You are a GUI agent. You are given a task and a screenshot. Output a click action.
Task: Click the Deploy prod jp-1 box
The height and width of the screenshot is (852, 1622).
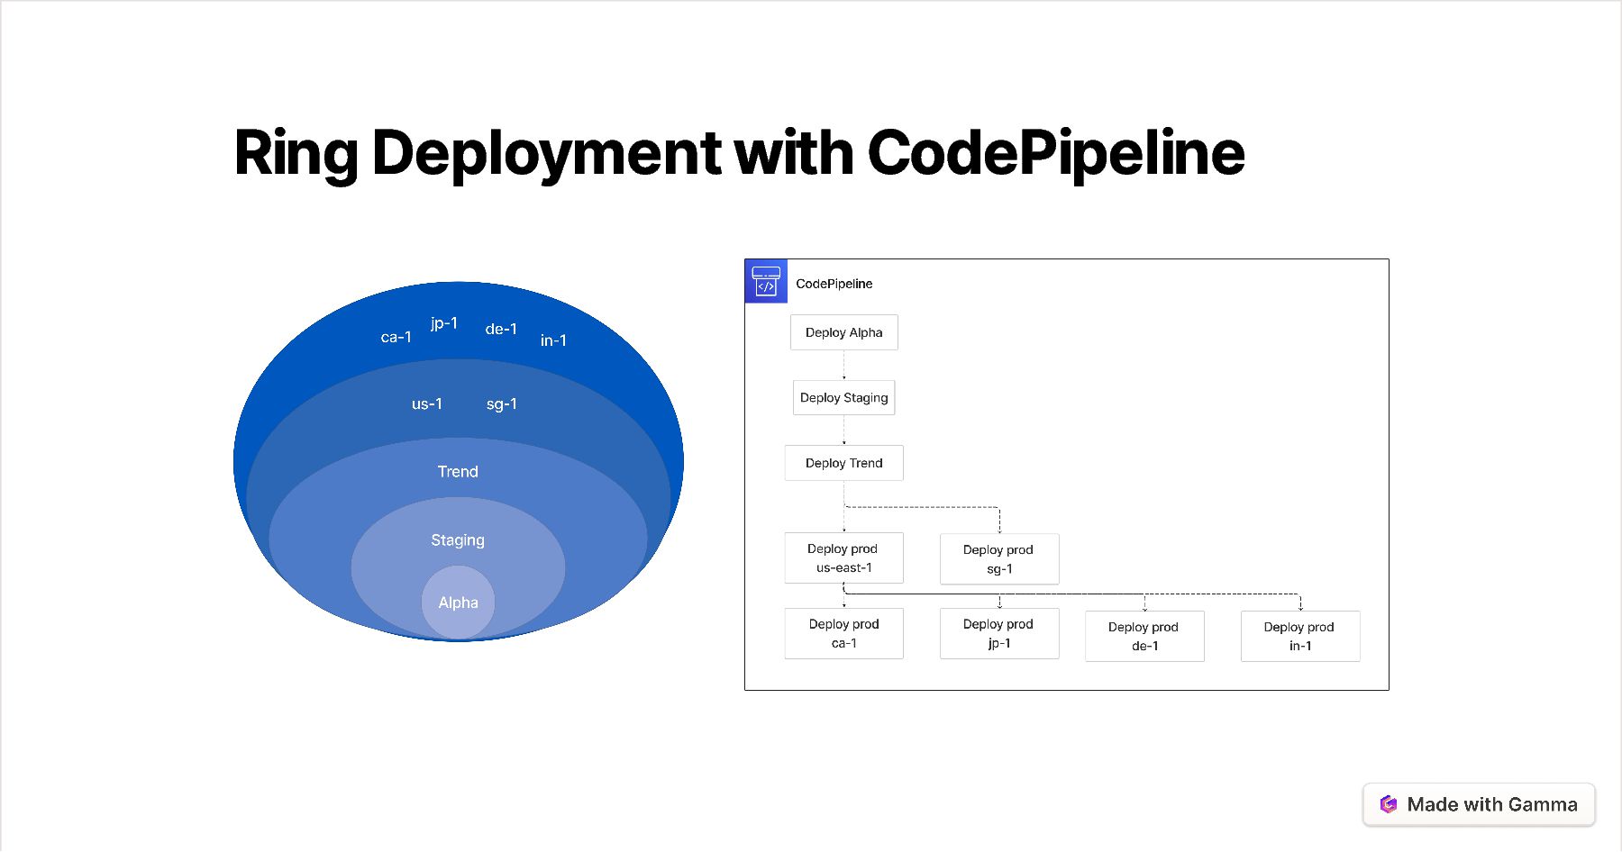point(999,633)
